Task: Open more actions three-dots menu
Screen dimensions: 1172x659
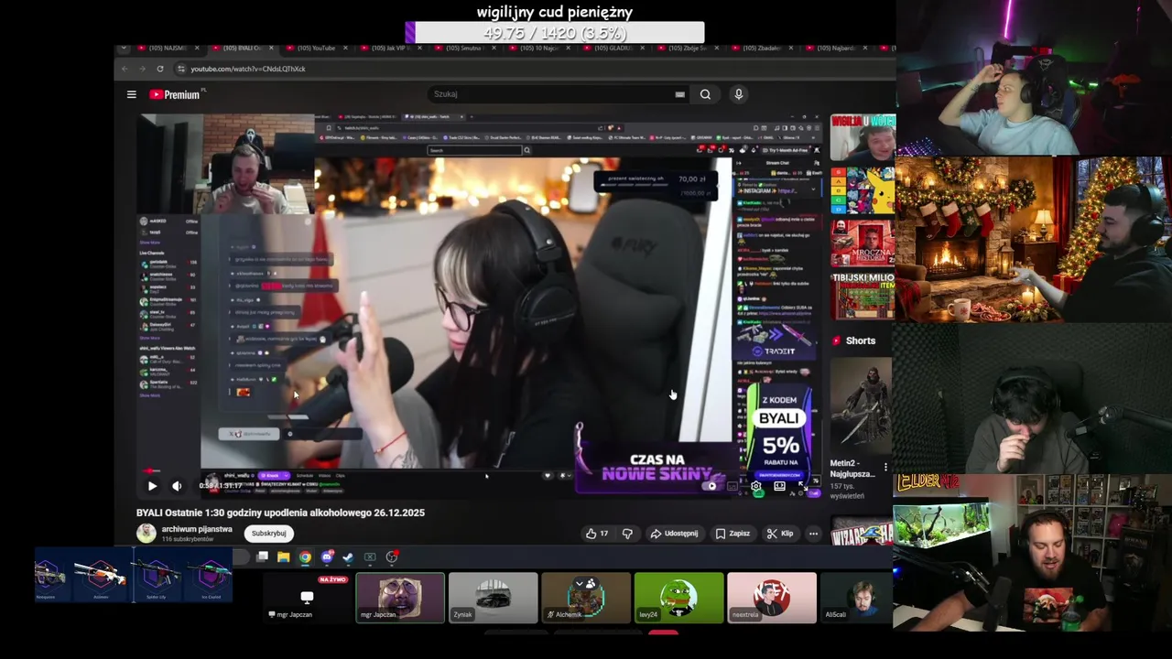Action: click(x=813, y=534)
